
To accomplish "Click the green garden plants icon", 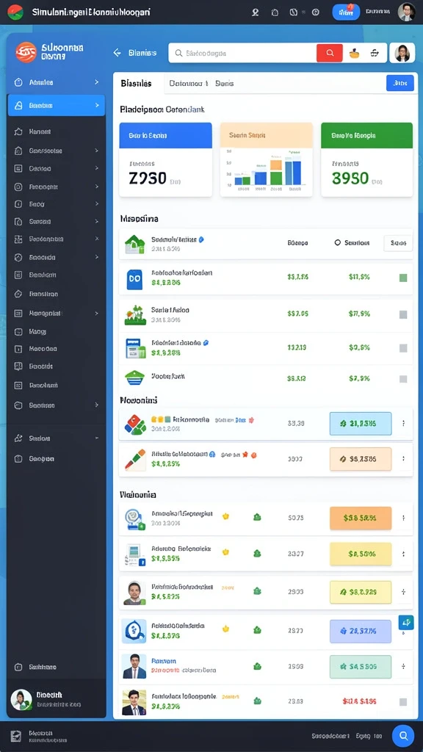I will [135, 315].
